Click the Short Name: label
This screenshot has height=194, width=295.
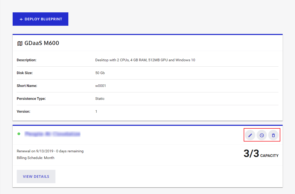27,86
